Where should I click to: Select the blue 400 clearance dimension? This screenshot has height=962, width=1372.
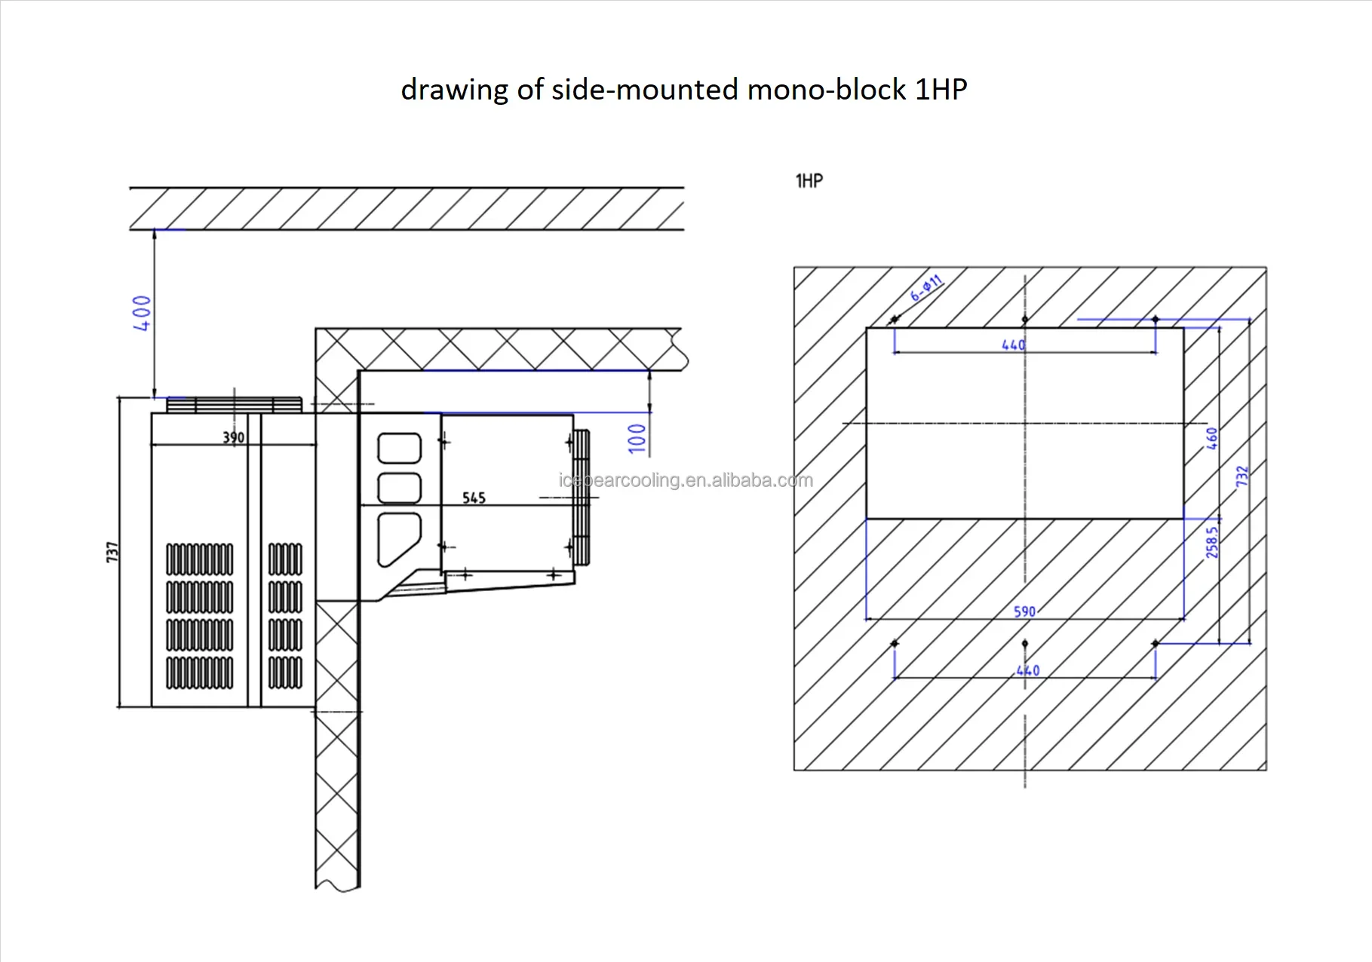[142, 313]
